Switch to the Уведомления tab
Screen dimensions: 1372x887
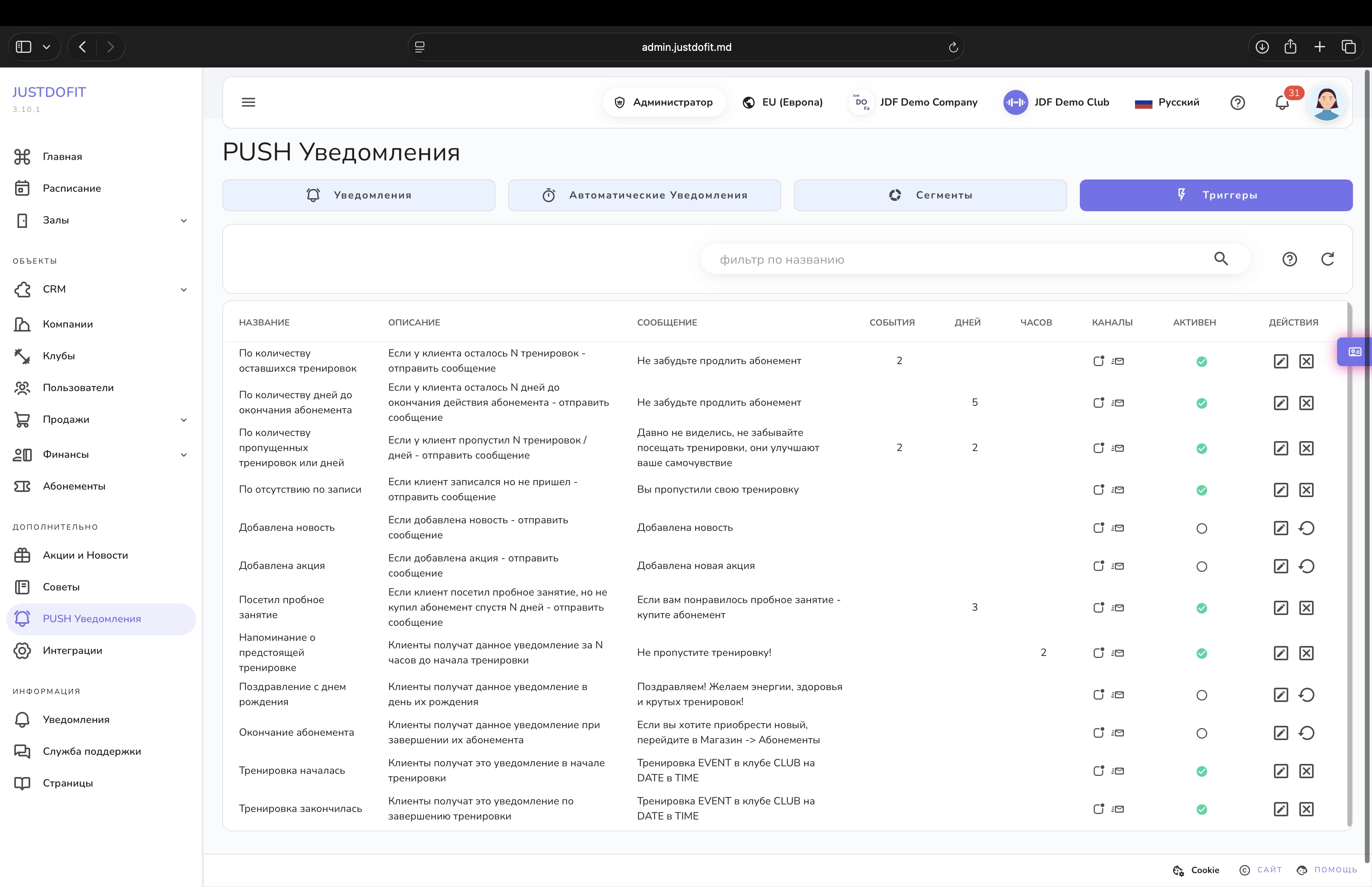pyautogui.click(x=359, y=195)
